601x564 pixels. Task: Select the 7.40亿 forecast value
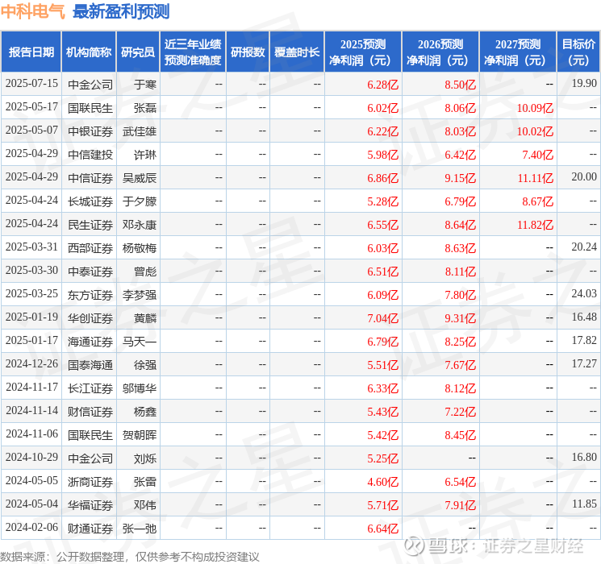point(537,155)
